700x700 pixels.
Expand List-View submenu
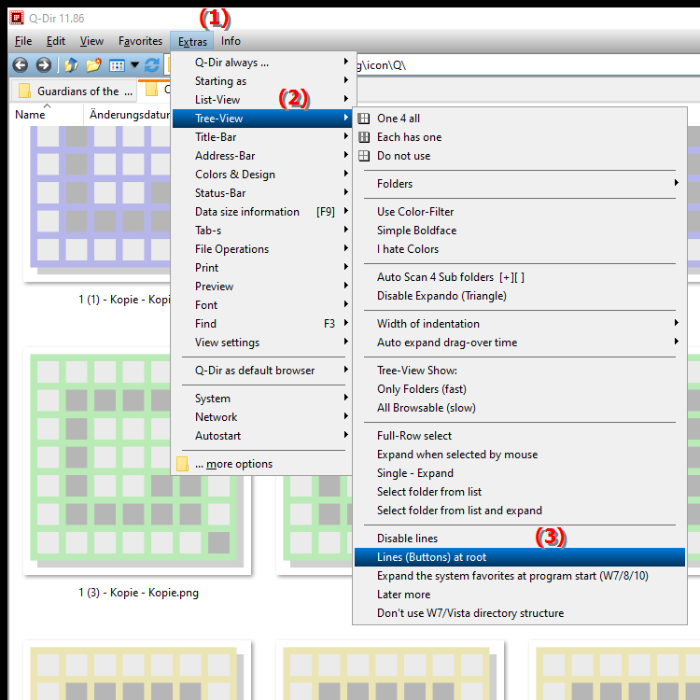point(262,100)
